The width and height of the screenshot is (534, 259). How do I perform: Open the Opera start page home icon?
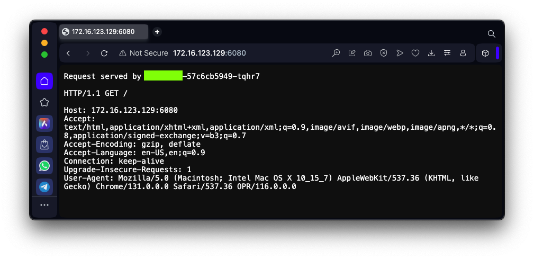(x=44, y=81)
